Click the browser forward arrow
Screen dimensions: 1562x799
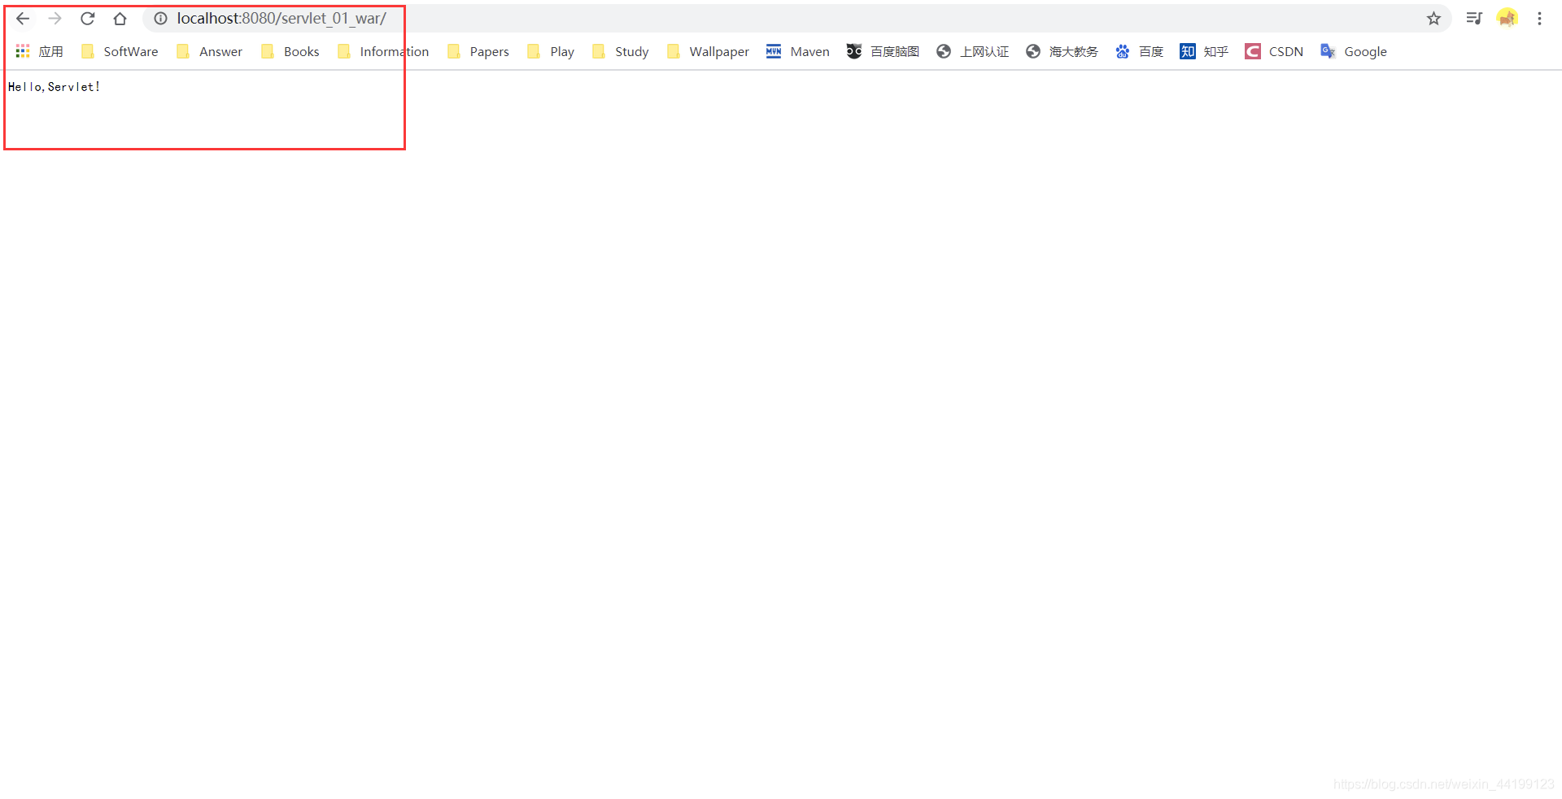[x=55, y=18]
